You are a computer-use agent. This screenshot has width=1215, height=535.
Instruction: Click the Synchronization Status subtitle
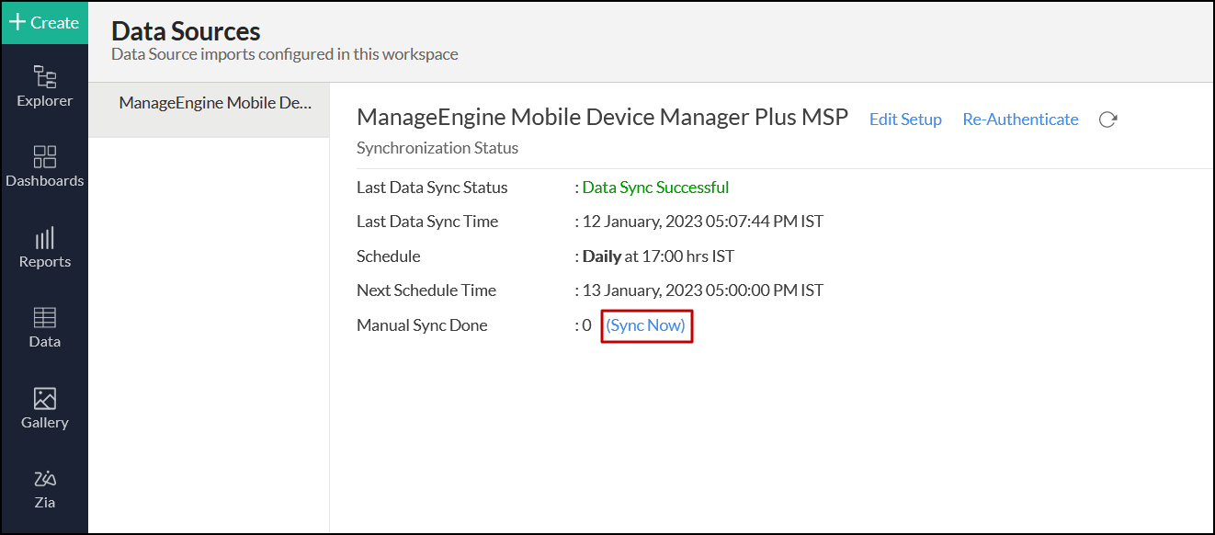click(x=437, y=148)
